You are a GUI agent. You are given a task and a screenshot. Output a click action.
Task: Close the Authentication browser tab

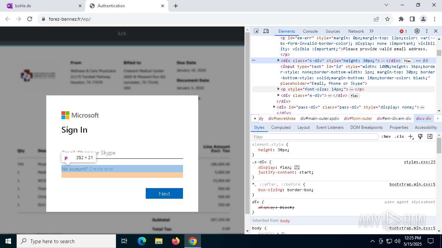(x=163, y=6)
